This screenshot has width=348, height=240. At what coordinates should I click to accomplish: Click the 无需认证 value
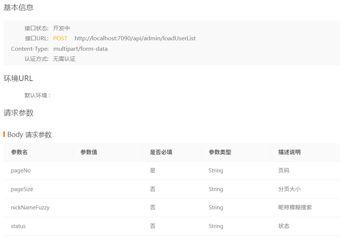64,59
